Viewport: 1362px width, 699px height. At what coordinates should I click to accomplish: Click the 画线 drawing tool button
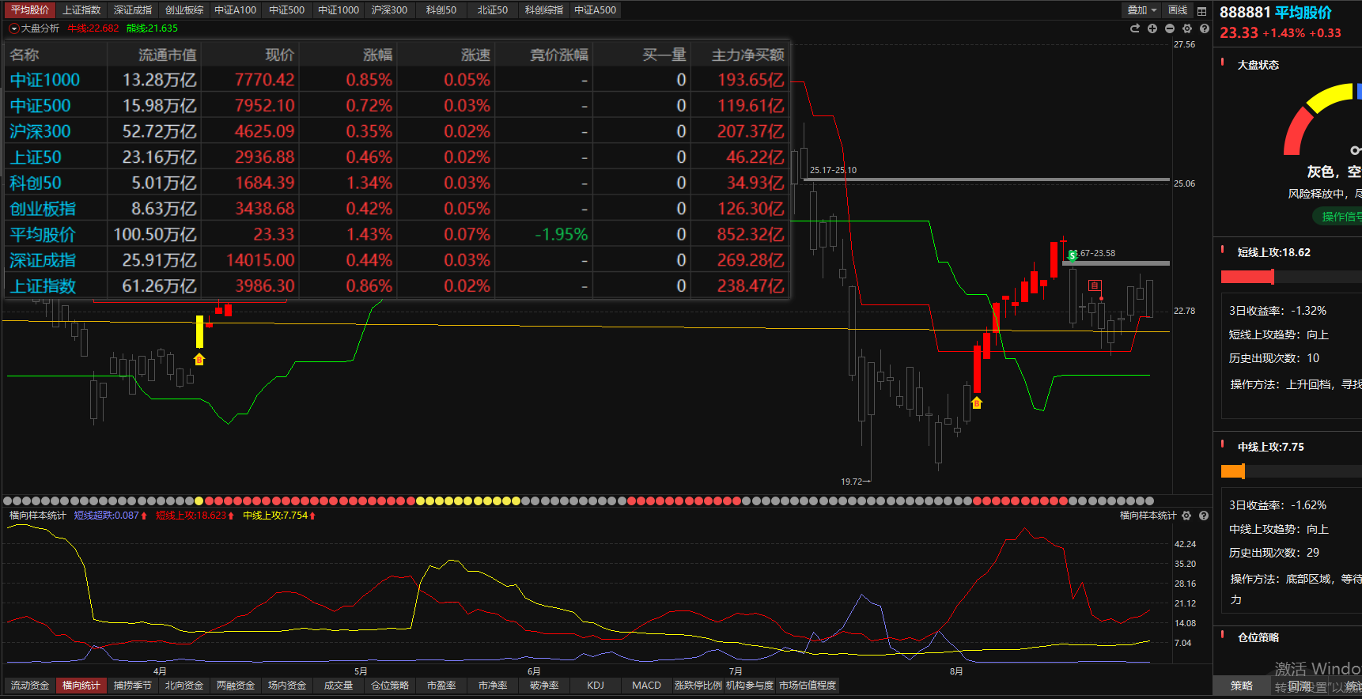click(1179, 10)
